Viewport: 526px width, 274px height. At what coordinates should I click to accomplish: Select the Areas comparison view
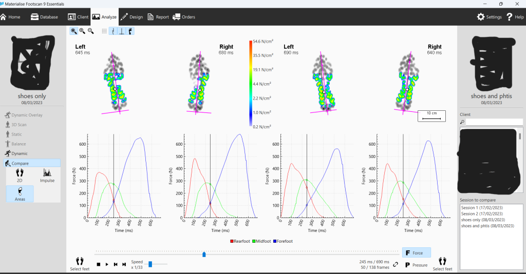(20, 194)
